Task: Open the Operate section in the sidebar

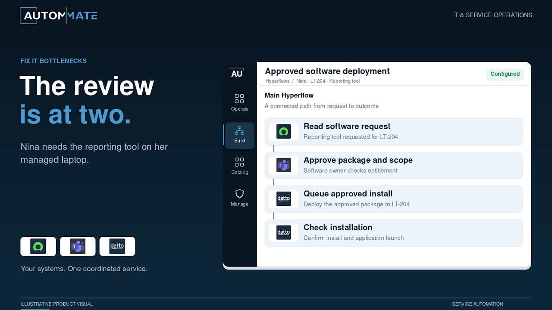Action: (x=239, y=102)
